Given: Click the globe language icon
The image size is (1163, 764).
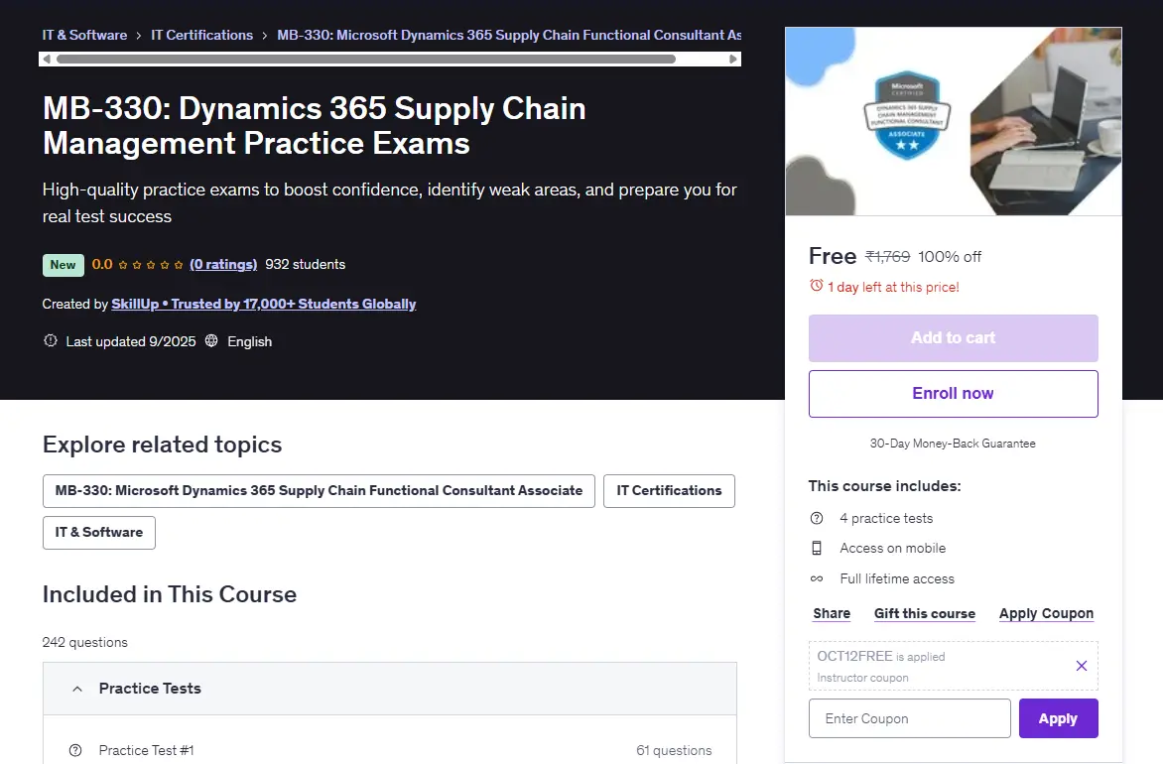Looking at the screenshot, I should 211,340.
